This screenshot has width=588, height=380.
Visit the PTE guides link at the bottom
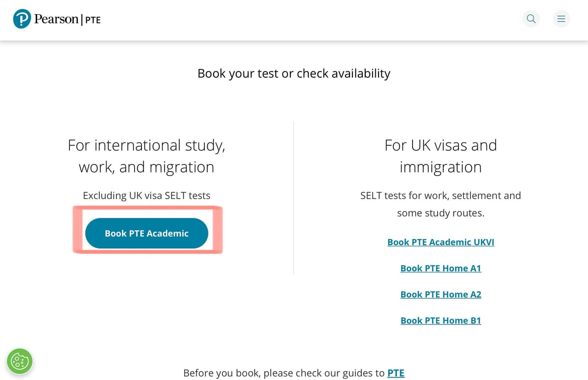click(396, 373)
